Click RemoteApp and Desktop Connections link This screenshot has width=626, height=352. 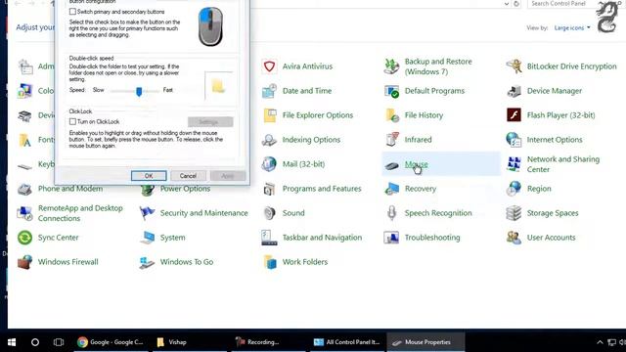click(80, 213)
